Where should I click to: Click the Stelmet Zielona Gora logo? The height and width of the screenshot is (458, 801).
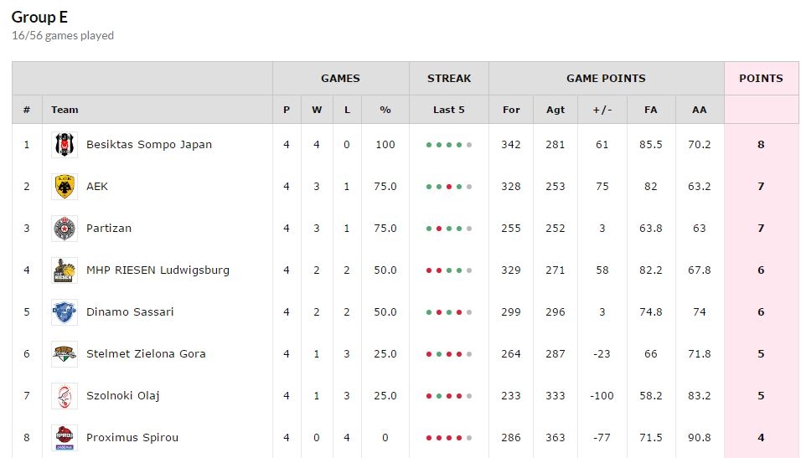pyautogui.click(x=65, y=354)
